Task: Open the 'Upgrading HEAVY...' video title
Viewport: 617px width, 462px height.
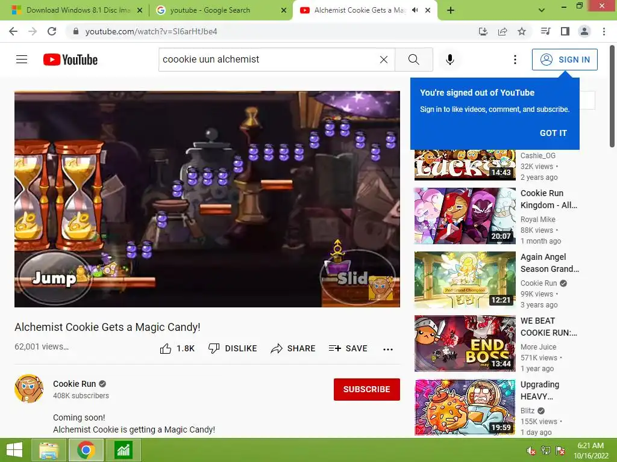Action: click(x=540, y=390)
